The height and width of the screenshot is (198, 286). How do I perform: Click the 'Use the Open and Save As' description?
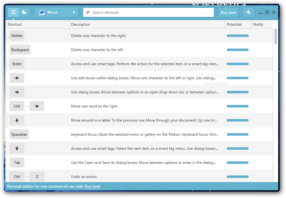pos(144,163)
